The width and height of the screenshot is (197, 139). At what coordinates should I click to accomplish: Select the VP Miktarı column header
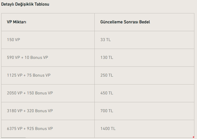pos(17,22)
